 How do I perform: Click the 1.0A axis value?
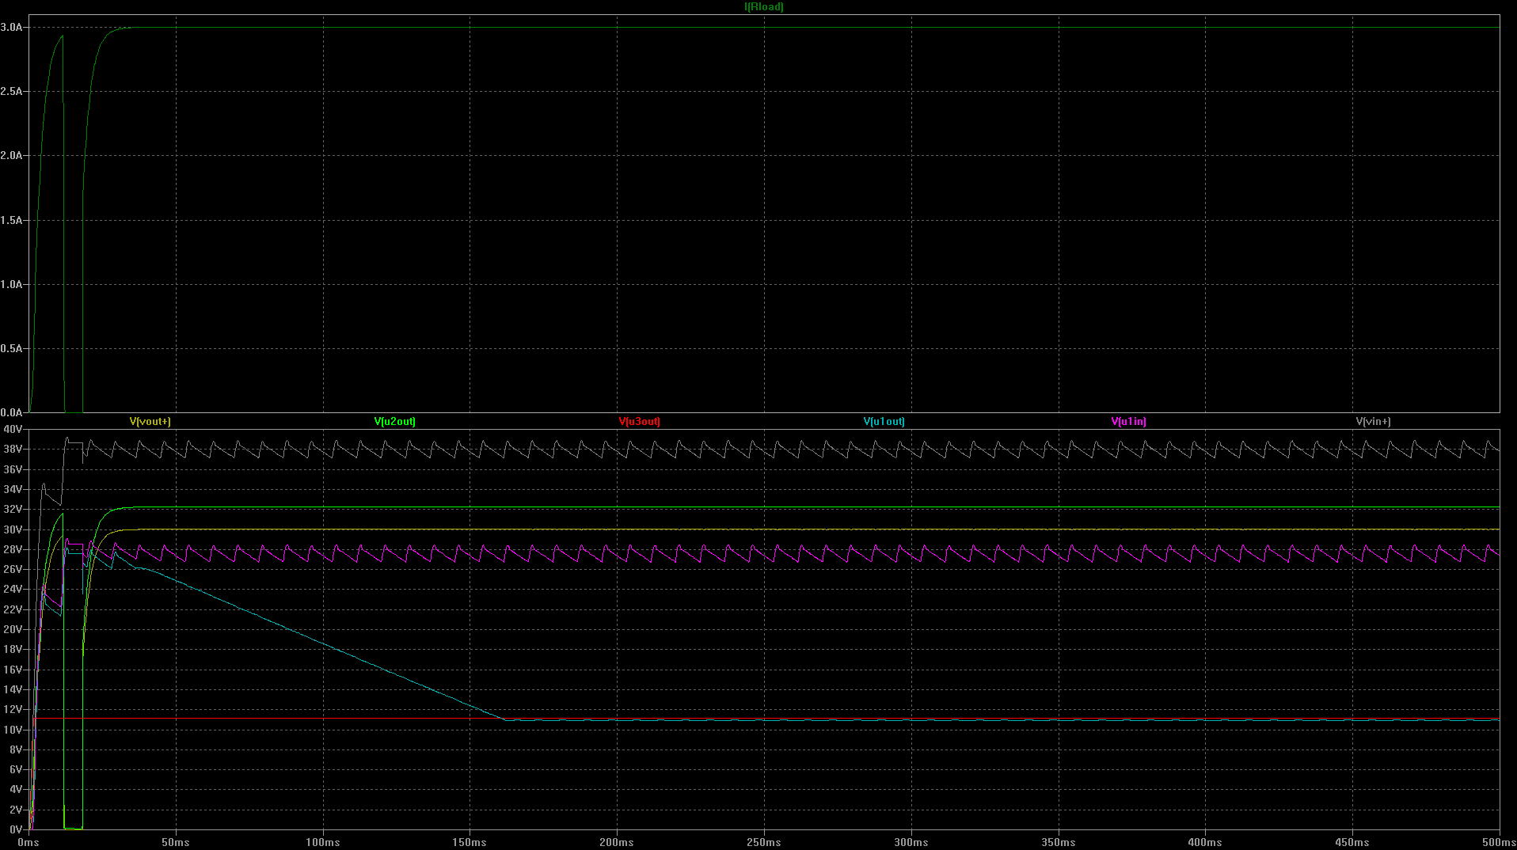[x=11, y=285]
